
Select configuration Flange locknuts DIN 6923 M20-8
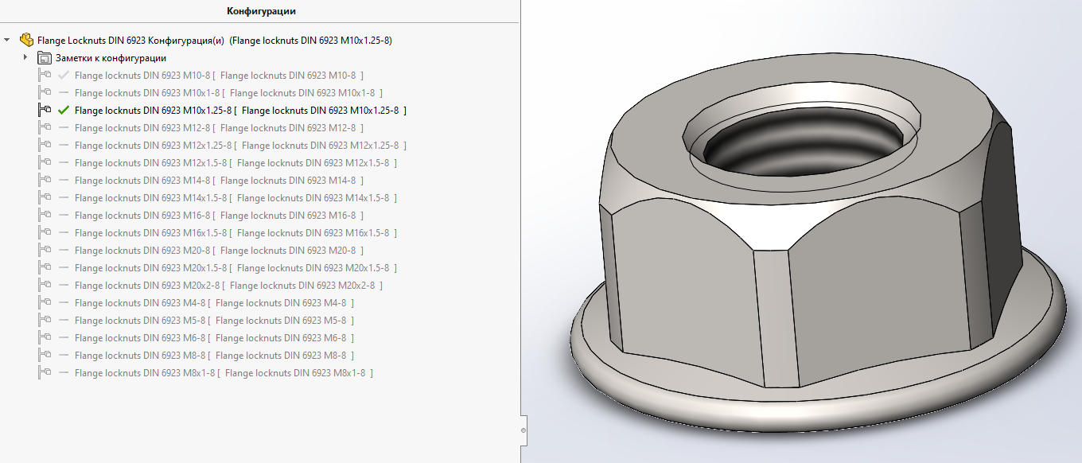tap(219, 251)
